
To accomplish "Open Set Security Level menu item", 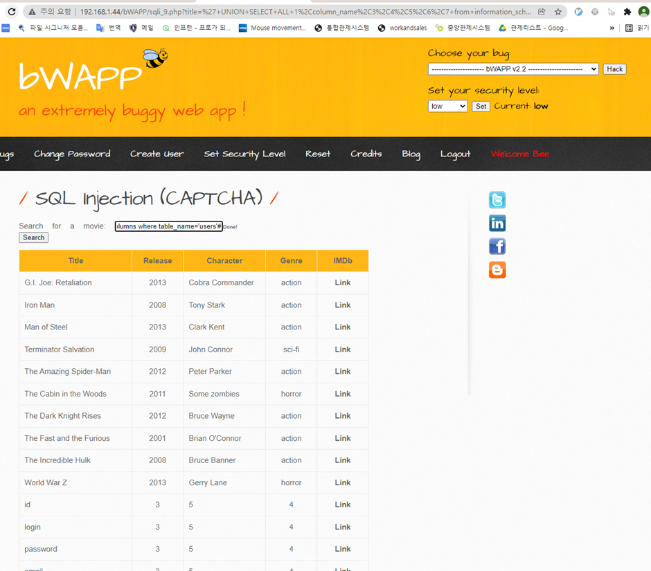I will (x=244, y=154).
